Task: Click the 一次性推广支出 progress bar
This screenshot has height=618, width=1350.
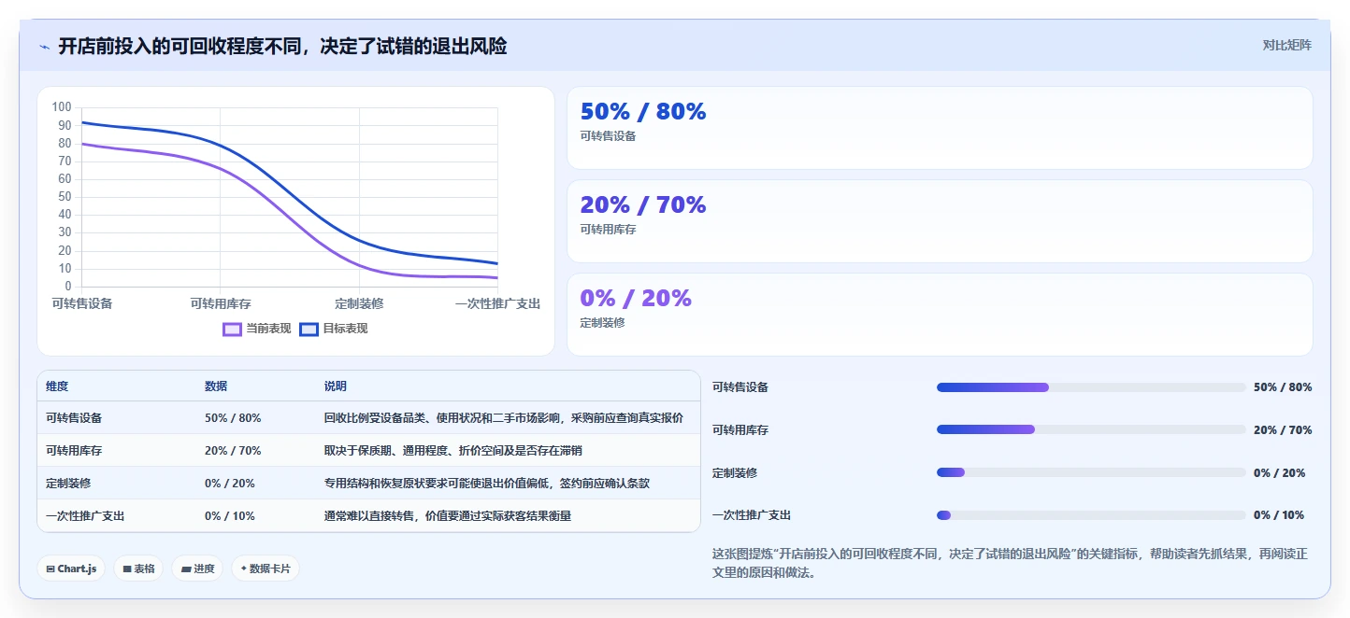Action: [x=1091, y=515]
